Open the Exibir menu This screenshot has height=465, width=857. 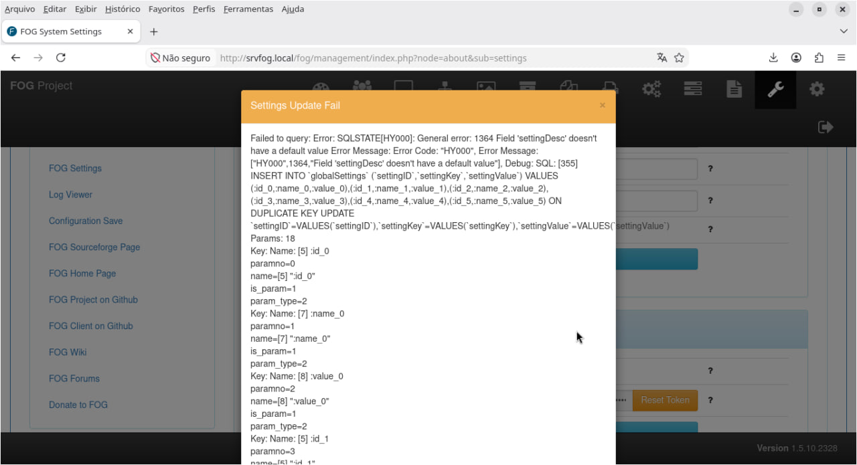click(86, 9)
